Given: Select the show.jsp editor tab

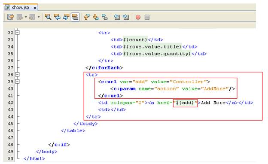Looking at the screenshot, I should pyautogui.click(x=21, y=8).
